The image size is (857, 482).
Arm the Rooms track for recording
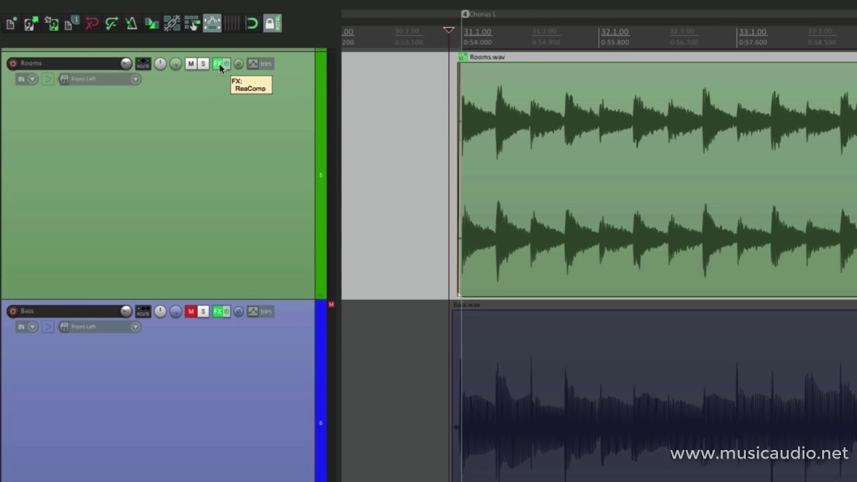[13, 64]
